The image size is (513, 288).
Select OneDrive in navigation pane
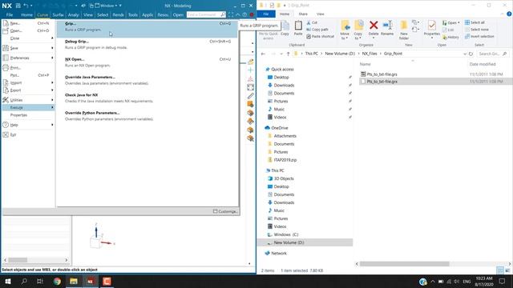tap(280, 128)
